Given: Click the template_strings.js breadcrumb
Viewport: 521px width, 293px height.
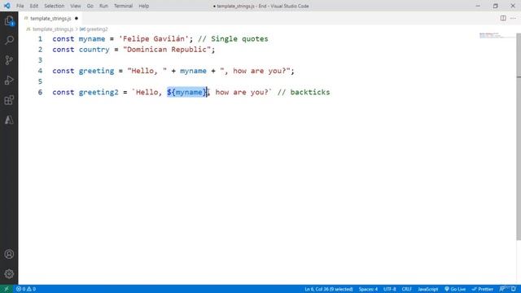Looking at the screenshot, I should click(x=53, y=29).
